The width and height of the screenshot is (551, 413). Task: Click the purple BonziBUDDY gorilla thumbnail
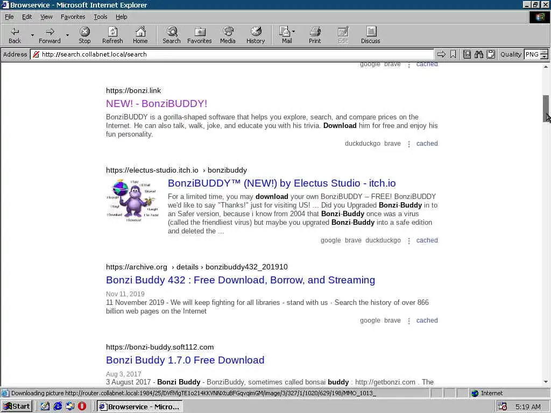point(132,200)
